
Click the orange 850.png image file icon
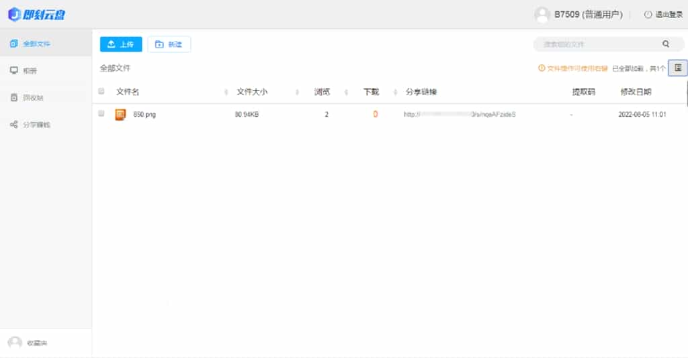[120, 115]
